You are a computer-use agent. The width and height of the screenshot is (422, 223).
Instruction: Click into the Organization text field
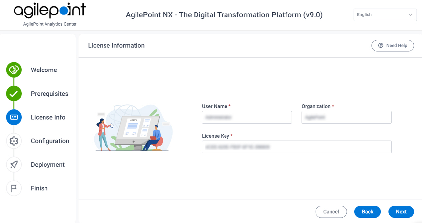(x=347, y=117)
